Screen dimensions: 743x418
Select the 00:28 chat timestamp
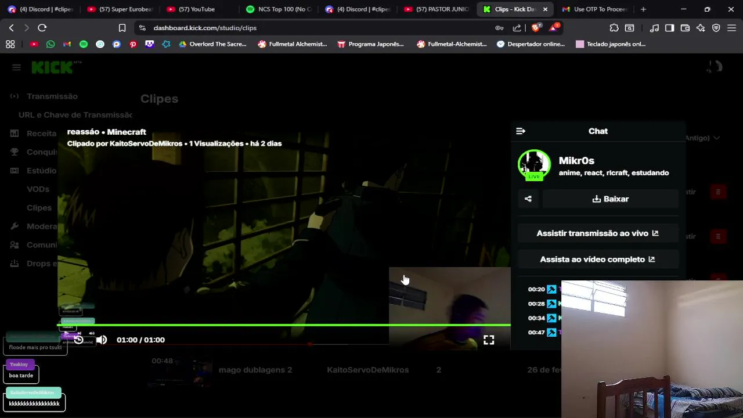pyautogui.click(x=536, y=304)
